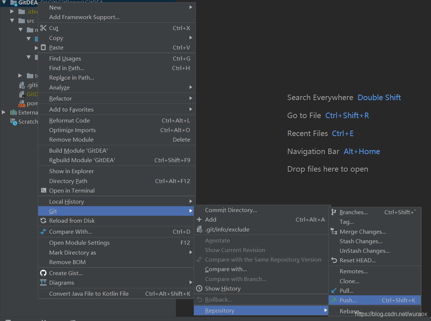Choose Directory Path
The image size is (431, 321).
coord(117,181)
